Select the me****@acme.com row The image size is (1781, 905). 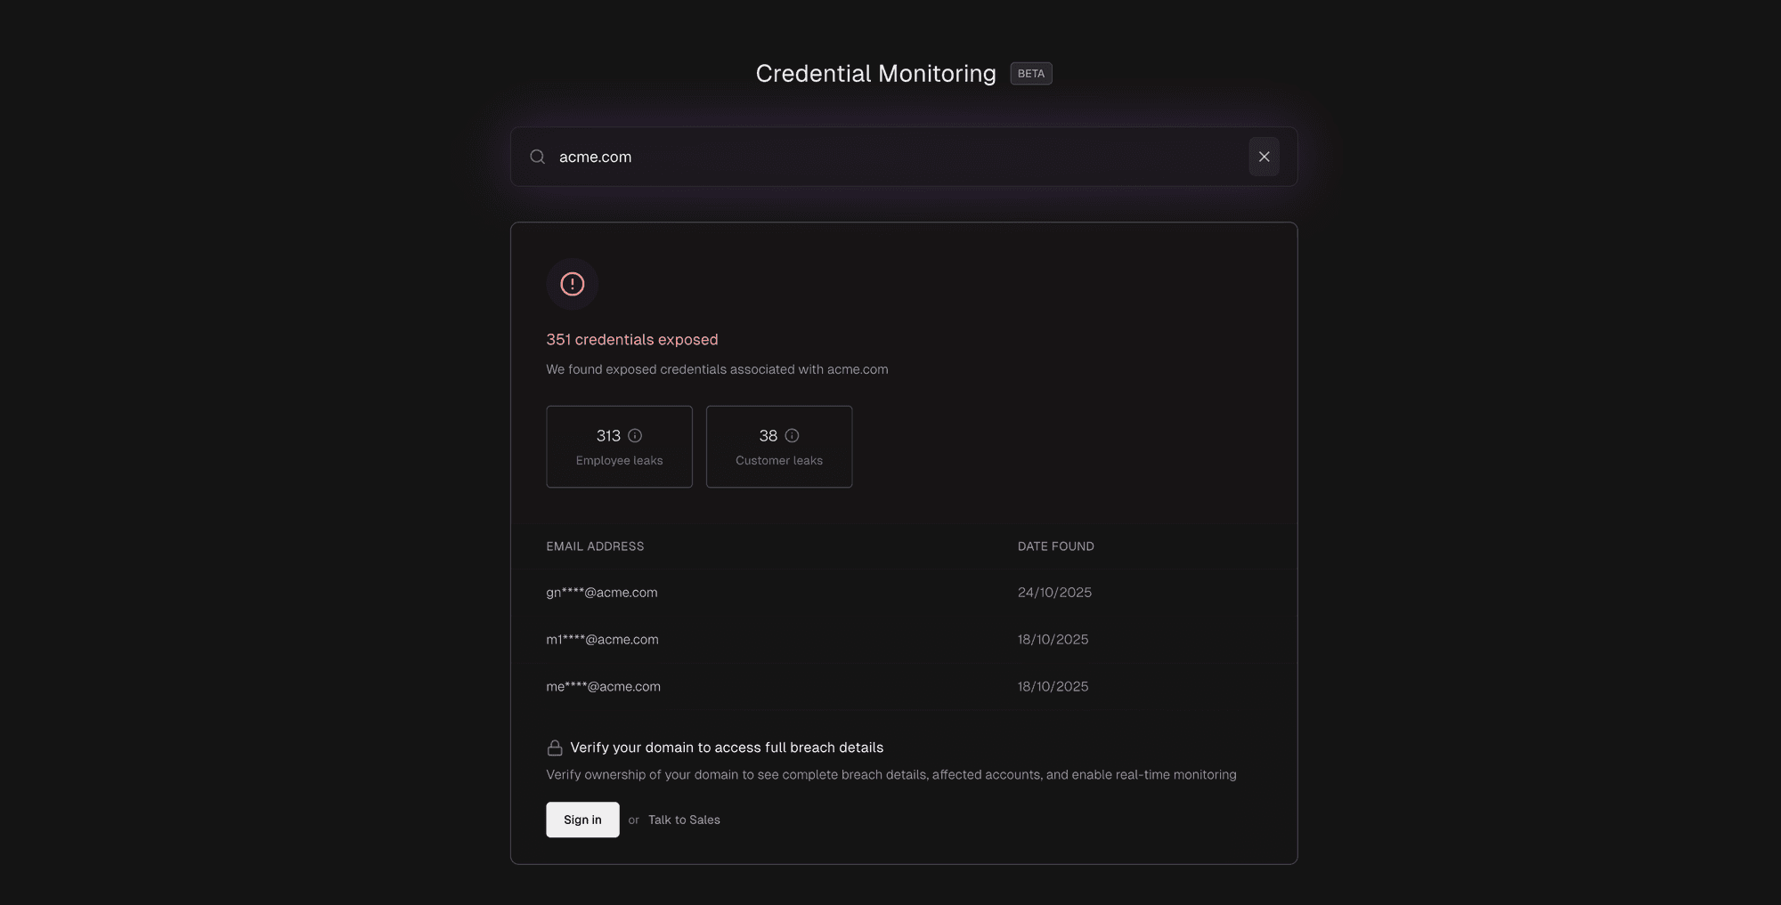603,687
